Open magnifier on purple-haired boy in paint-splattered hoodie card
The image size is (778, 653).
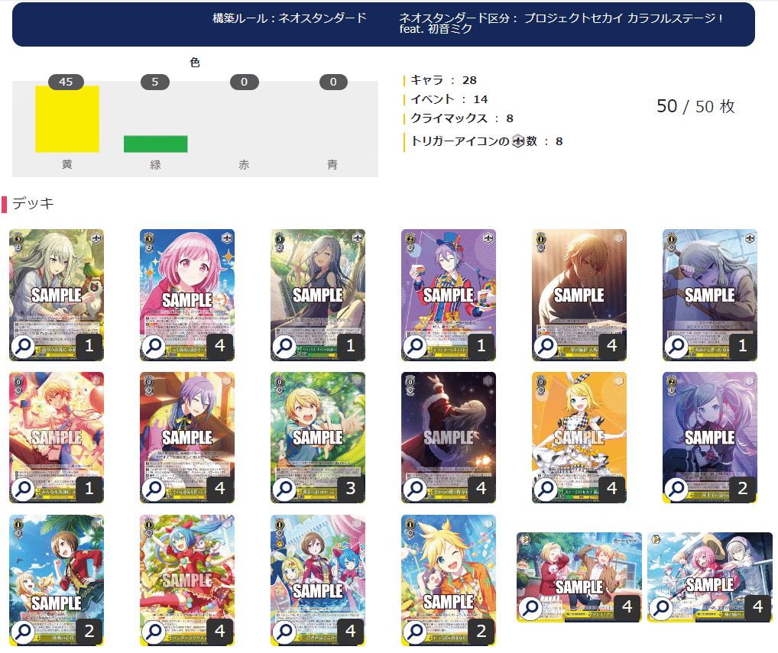[154, 490]
